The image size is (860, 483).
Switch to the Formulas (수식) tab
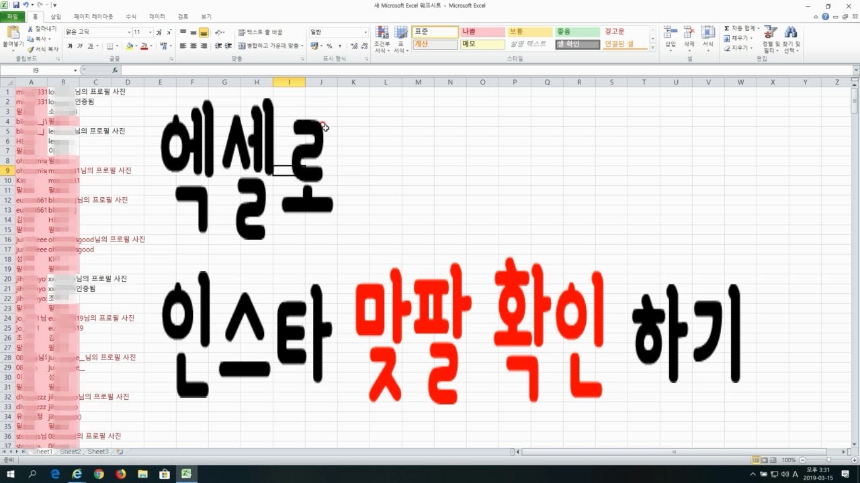[x=131, y=16]
